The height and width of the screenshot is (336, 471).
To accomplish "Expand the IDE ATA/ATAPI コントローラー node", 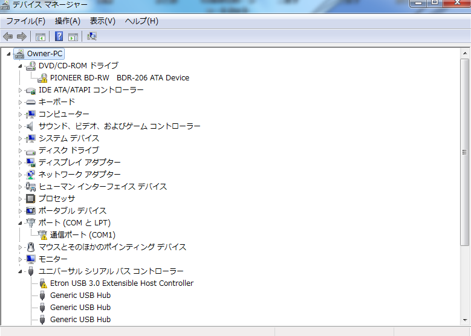I will (x=20, y=90).
